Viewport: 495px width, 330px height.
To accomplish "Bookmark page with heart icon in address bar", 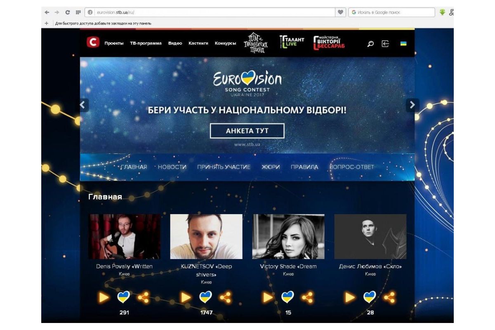I will tap(340, 12).
